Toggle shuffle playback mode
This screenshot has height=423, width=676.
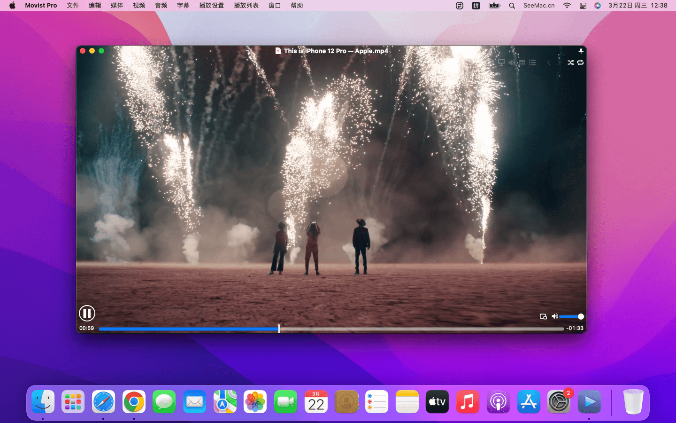pos(570,63)
